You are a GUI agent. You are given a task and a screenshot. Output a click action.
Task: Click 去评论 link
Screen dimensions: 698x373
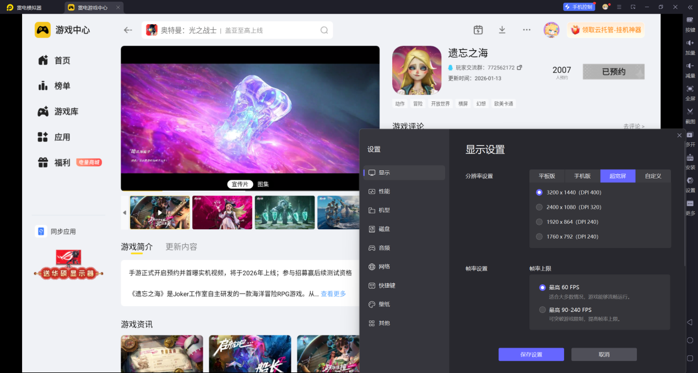(x=634, y=126)
